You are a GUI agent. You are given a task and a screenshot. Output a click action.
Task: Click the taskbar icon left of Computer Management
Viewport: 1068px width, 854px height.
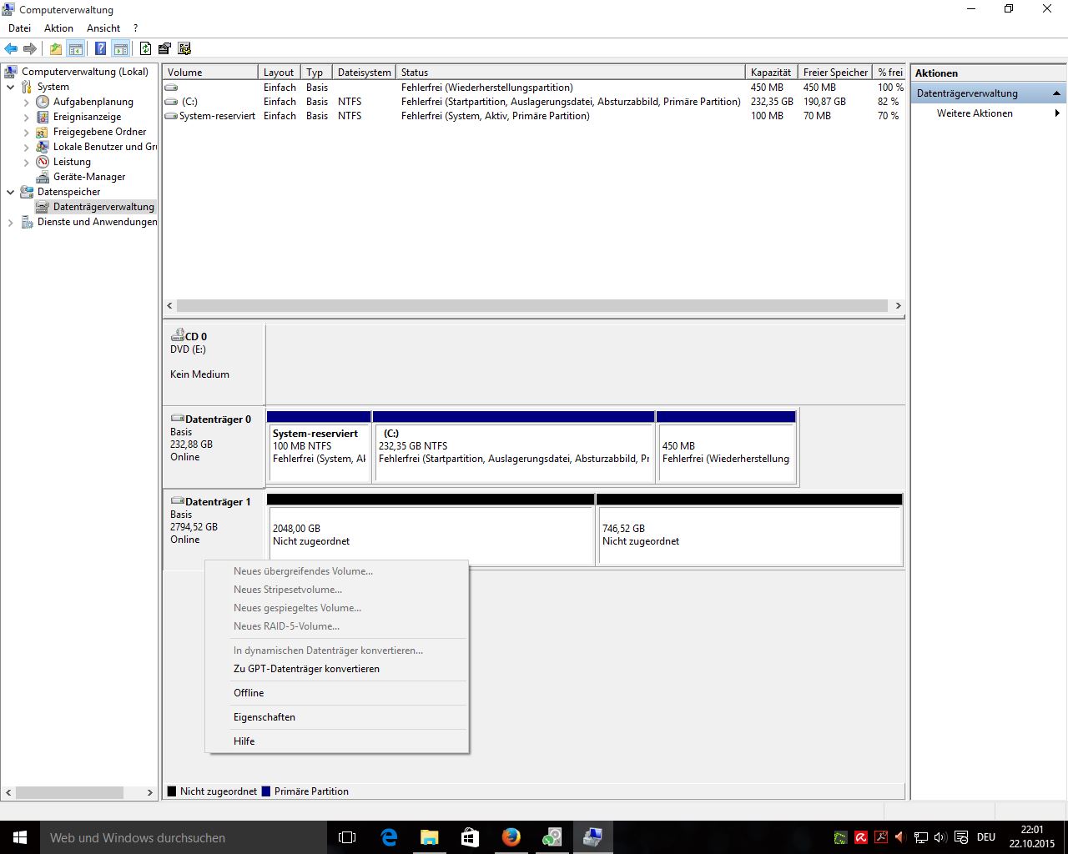(x=552, y=837)
